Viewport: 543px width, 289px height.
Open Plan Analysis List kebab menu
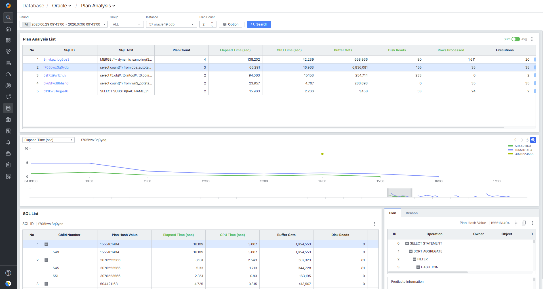coord(532,39)
